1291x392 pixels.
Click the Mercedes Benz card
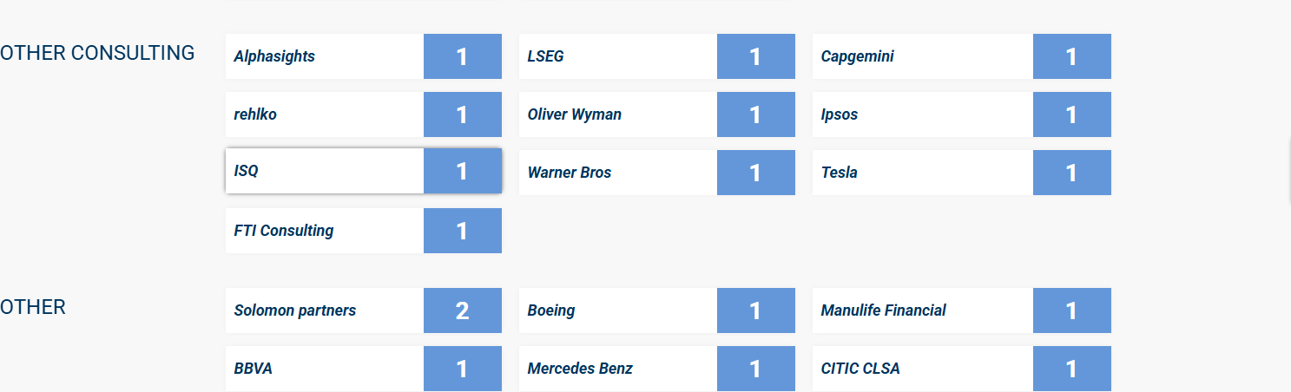(x=618, y=369)
